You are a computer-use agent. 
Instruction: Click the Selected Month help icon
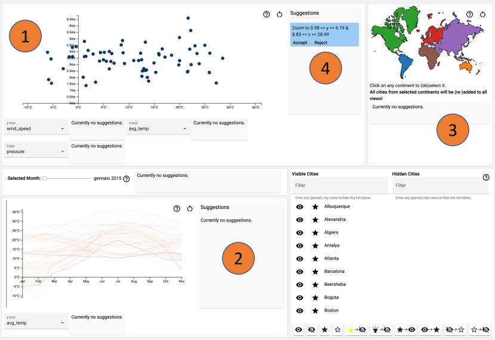[126, 179]
